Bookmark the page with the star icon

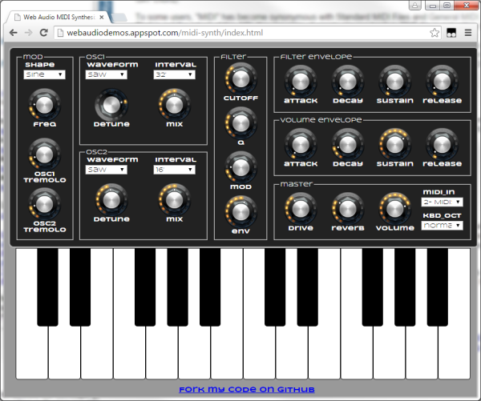pyautogui.click(x=435, y=33)
